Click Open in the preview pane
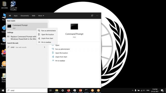The width and height of the screenshot is (166, 93). (57, 45)
